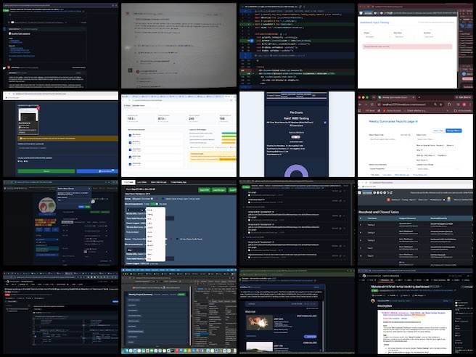The width and height of the screenshot is (476, 357).
Task: Open Dashboard link in the Resolved Tasks page header
Action: click(395, 200)
